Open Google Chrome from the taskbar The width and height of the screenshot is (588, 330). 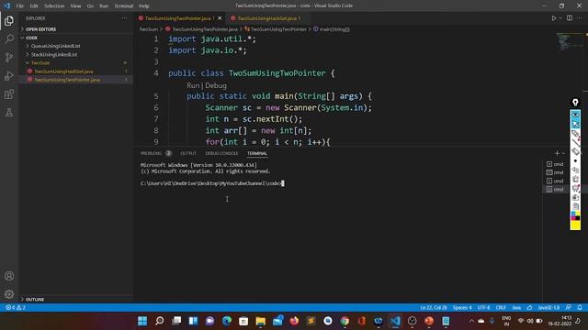point(345,321)
